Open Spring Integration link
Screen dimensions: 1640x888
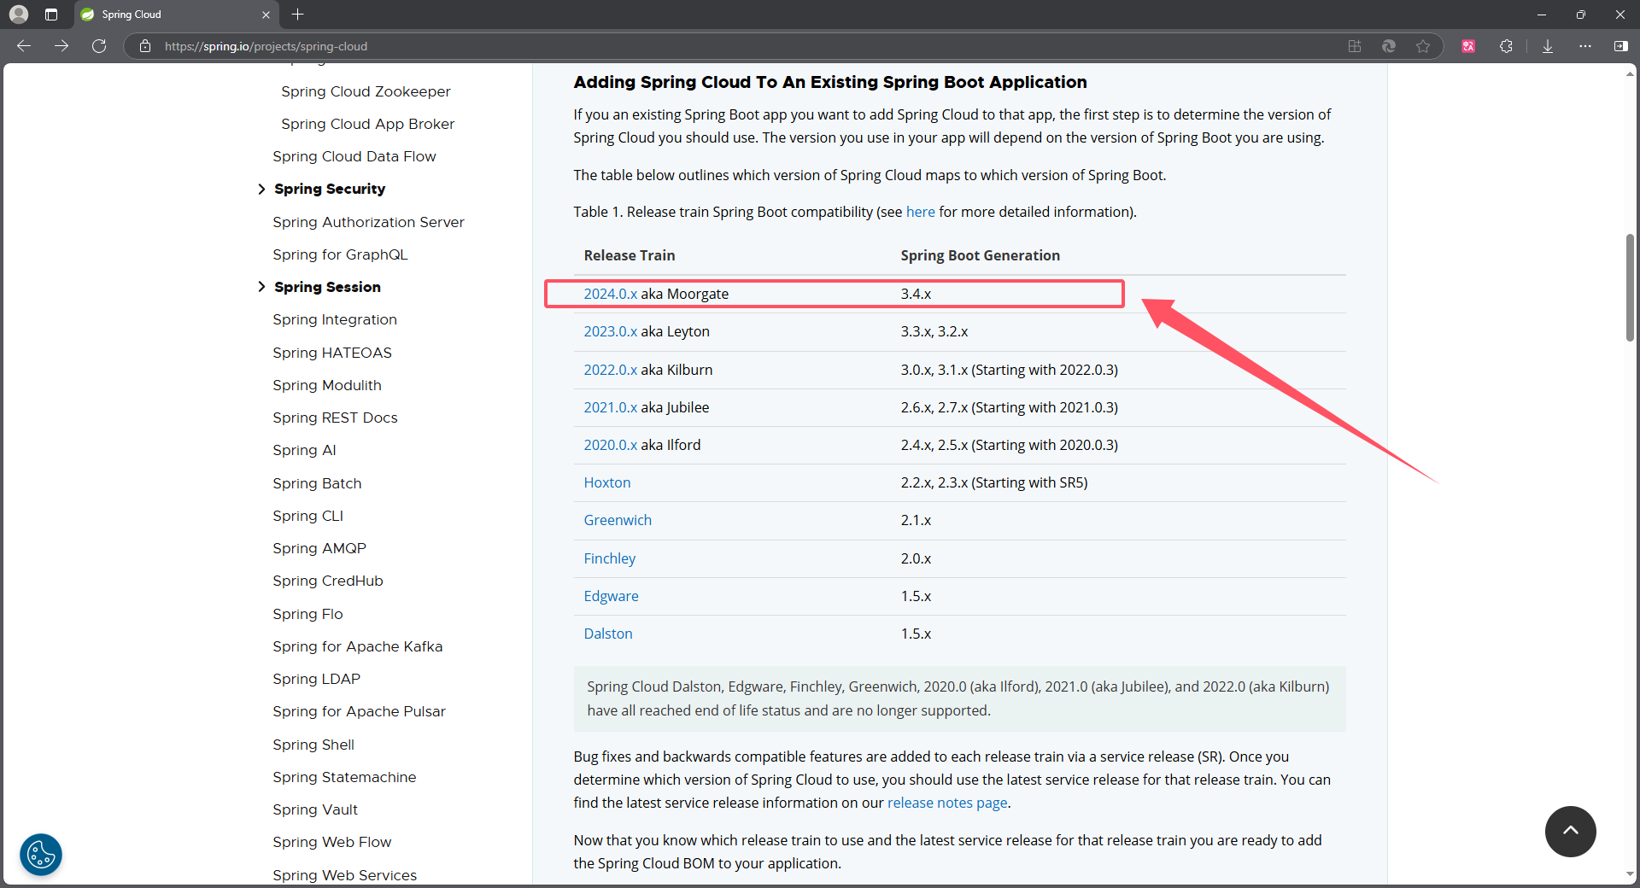point(335,319)
